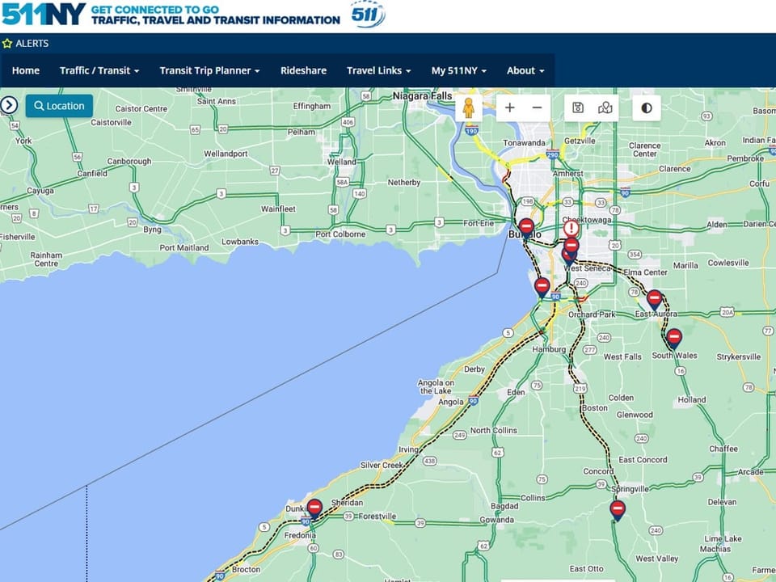Select the Street View pegman icon
The image size is (776, 582).
coord(468,108)
